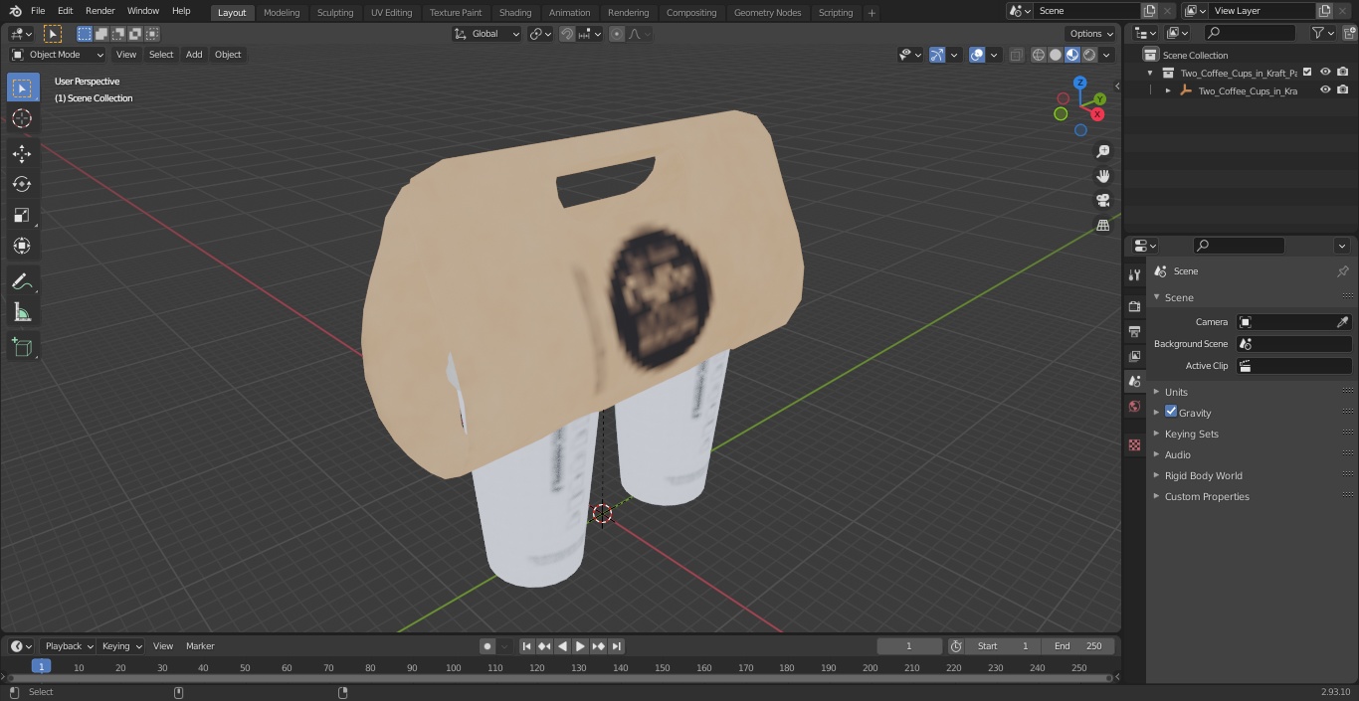Click the Camera eyedropper icon
The image size is (1359, 701).
(1342, 322)
